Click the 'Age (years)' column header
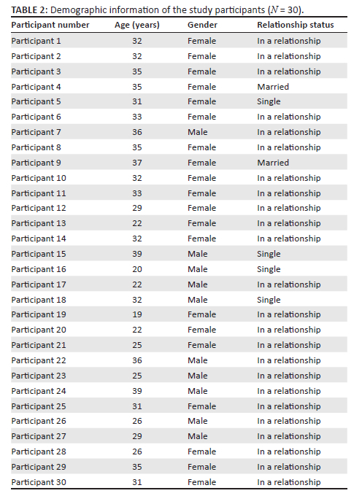The width and height of the screenshot is (362, 496). point(137,26)
